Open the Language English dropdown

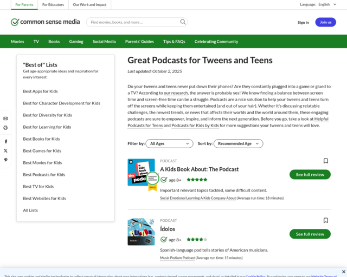327,4
